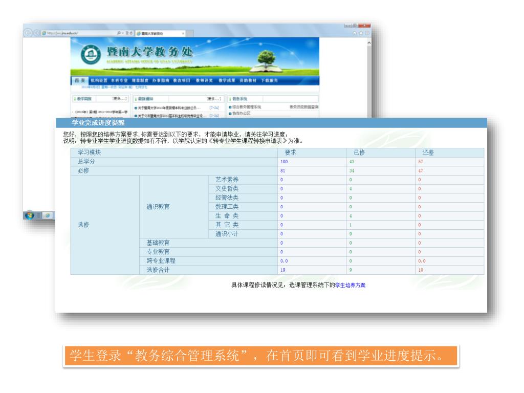Click the browser Forward arrow button

pyautogui.click(x=36, y=33)
